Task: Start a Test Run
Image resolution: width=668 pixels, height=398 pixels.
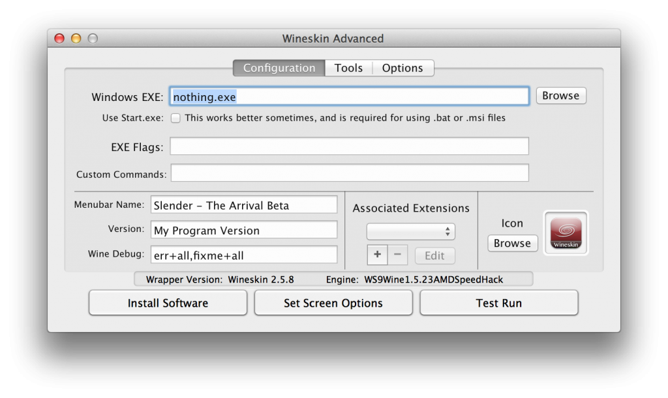Action: pyautogui.click(x=499, y=303)
